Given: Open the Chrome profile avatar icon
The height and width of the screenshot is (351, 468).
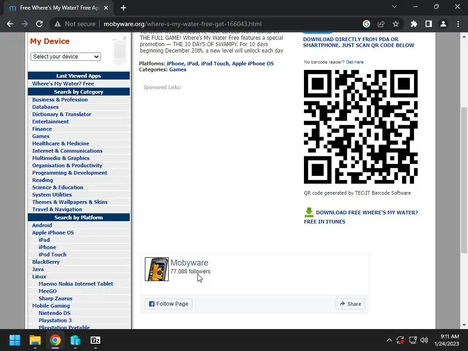Looking at the screenshot, I should (443, 24).
